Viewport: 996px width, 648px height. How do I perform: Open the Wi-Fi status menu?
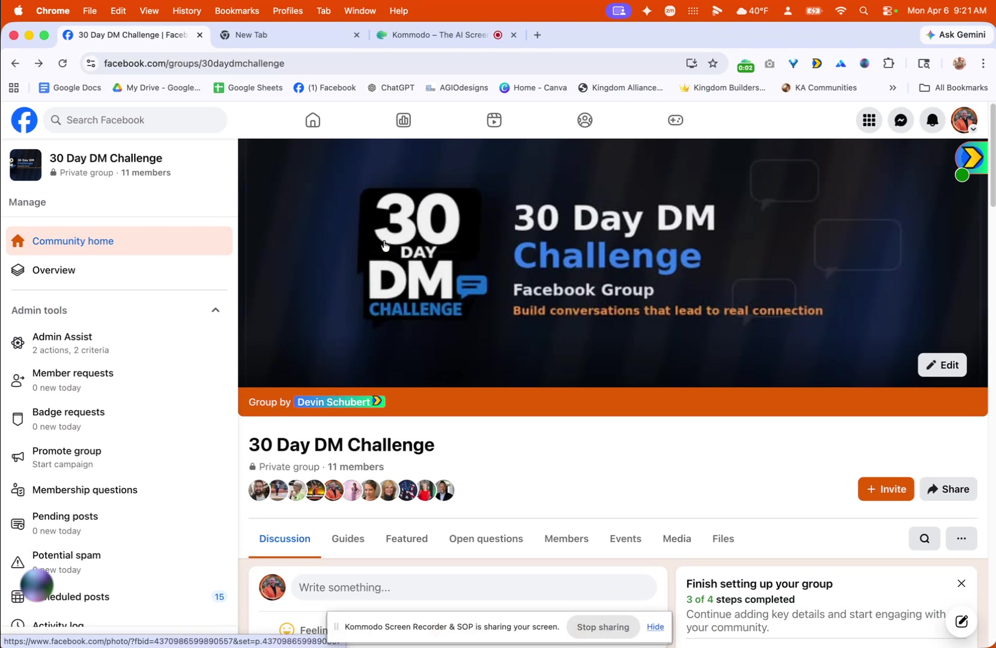coord(840,11)
